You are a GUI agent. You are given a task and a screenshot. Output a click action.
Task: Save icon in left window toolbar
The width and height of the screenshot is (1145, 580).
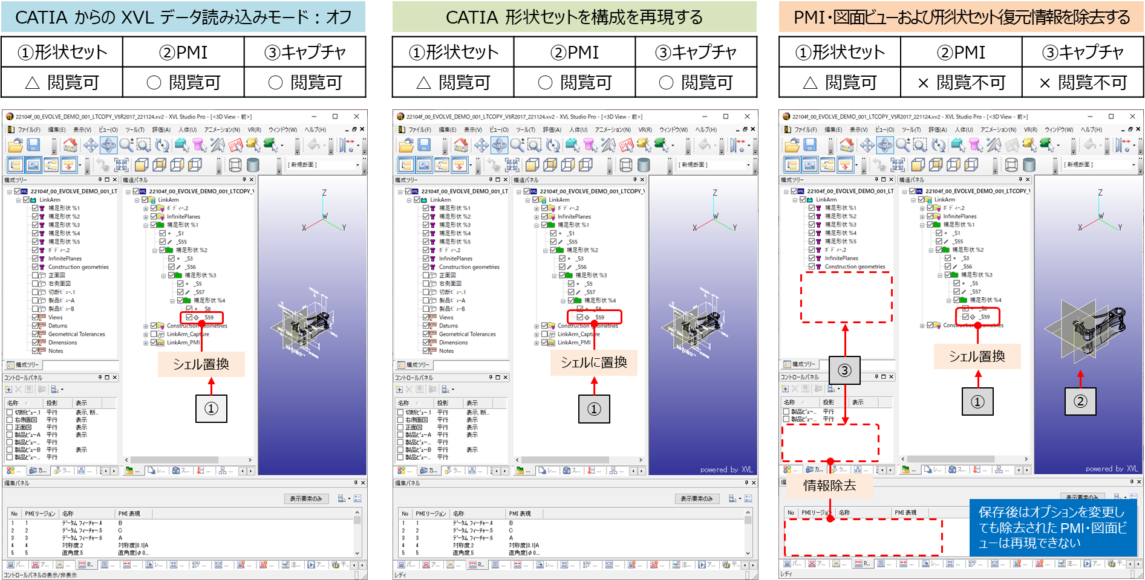[x=33, y=145]
